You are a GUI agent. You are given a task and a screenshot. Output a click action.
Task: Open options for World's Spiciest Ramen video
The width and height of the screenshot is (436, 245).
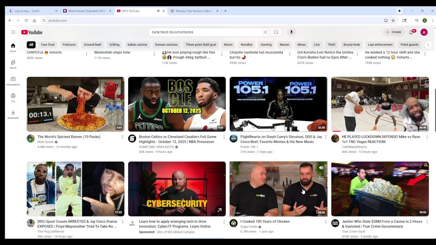[123, 137]
